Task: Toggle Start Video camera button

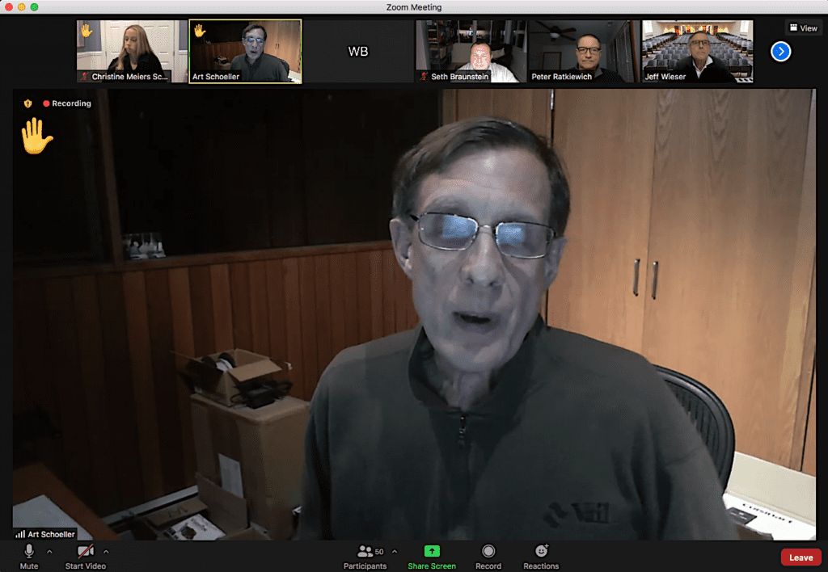Action: [x=85, y=552]
